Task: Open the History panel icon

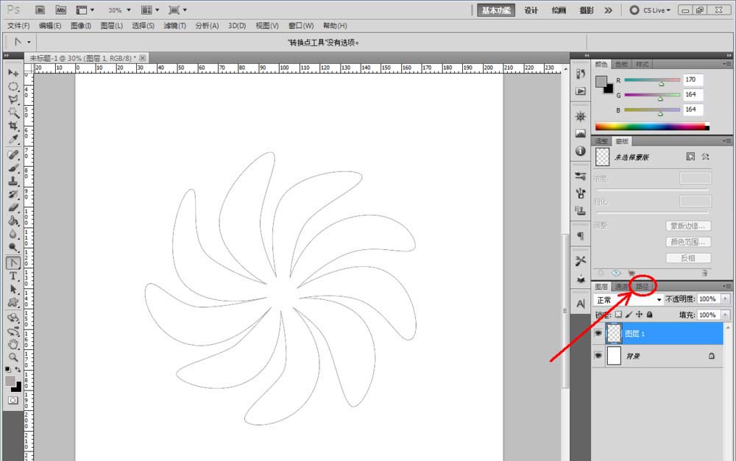Action: click(x=581, y=74)
